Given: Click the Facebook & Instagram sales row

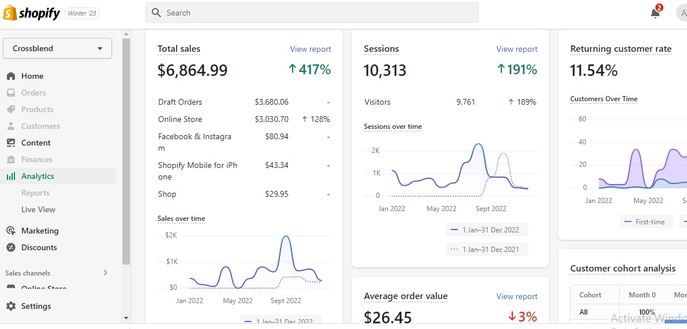Looking at the screenshot, I should click(x=244, y=143).
